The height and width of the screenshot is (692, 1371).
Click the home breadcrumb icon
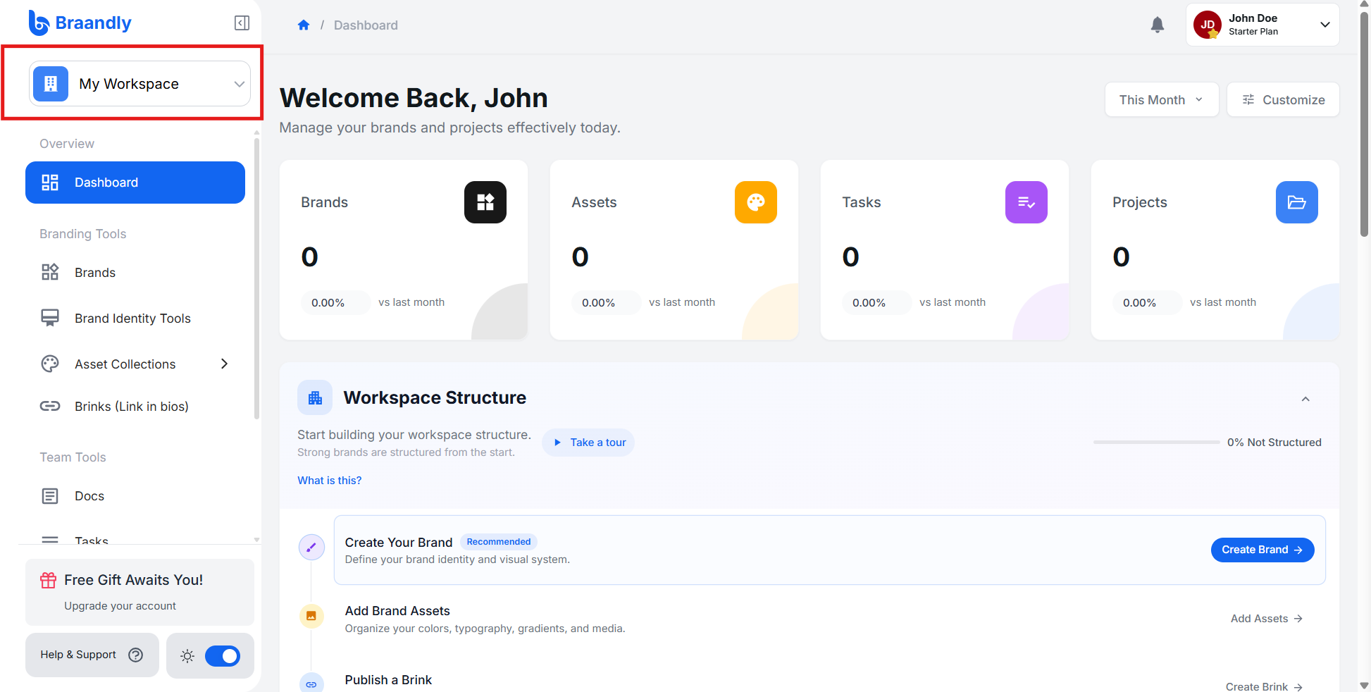tap(304, 25)
